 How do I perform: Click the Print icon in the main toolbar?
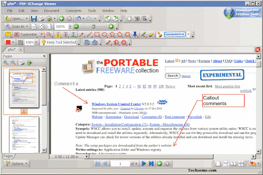[41, 18]
